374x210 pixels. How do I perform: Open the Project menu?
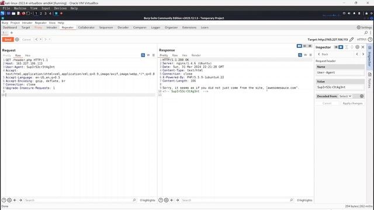(x=15, y=23)
